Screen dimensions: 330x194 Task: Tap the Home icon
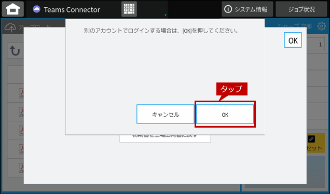[13, 9]
